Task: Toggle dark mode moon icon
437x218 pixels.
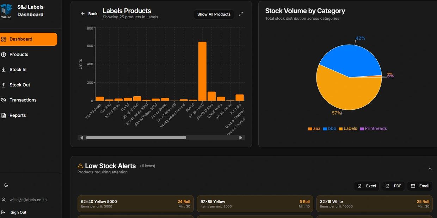Action: pyautogui.click(x=6, y=185)
